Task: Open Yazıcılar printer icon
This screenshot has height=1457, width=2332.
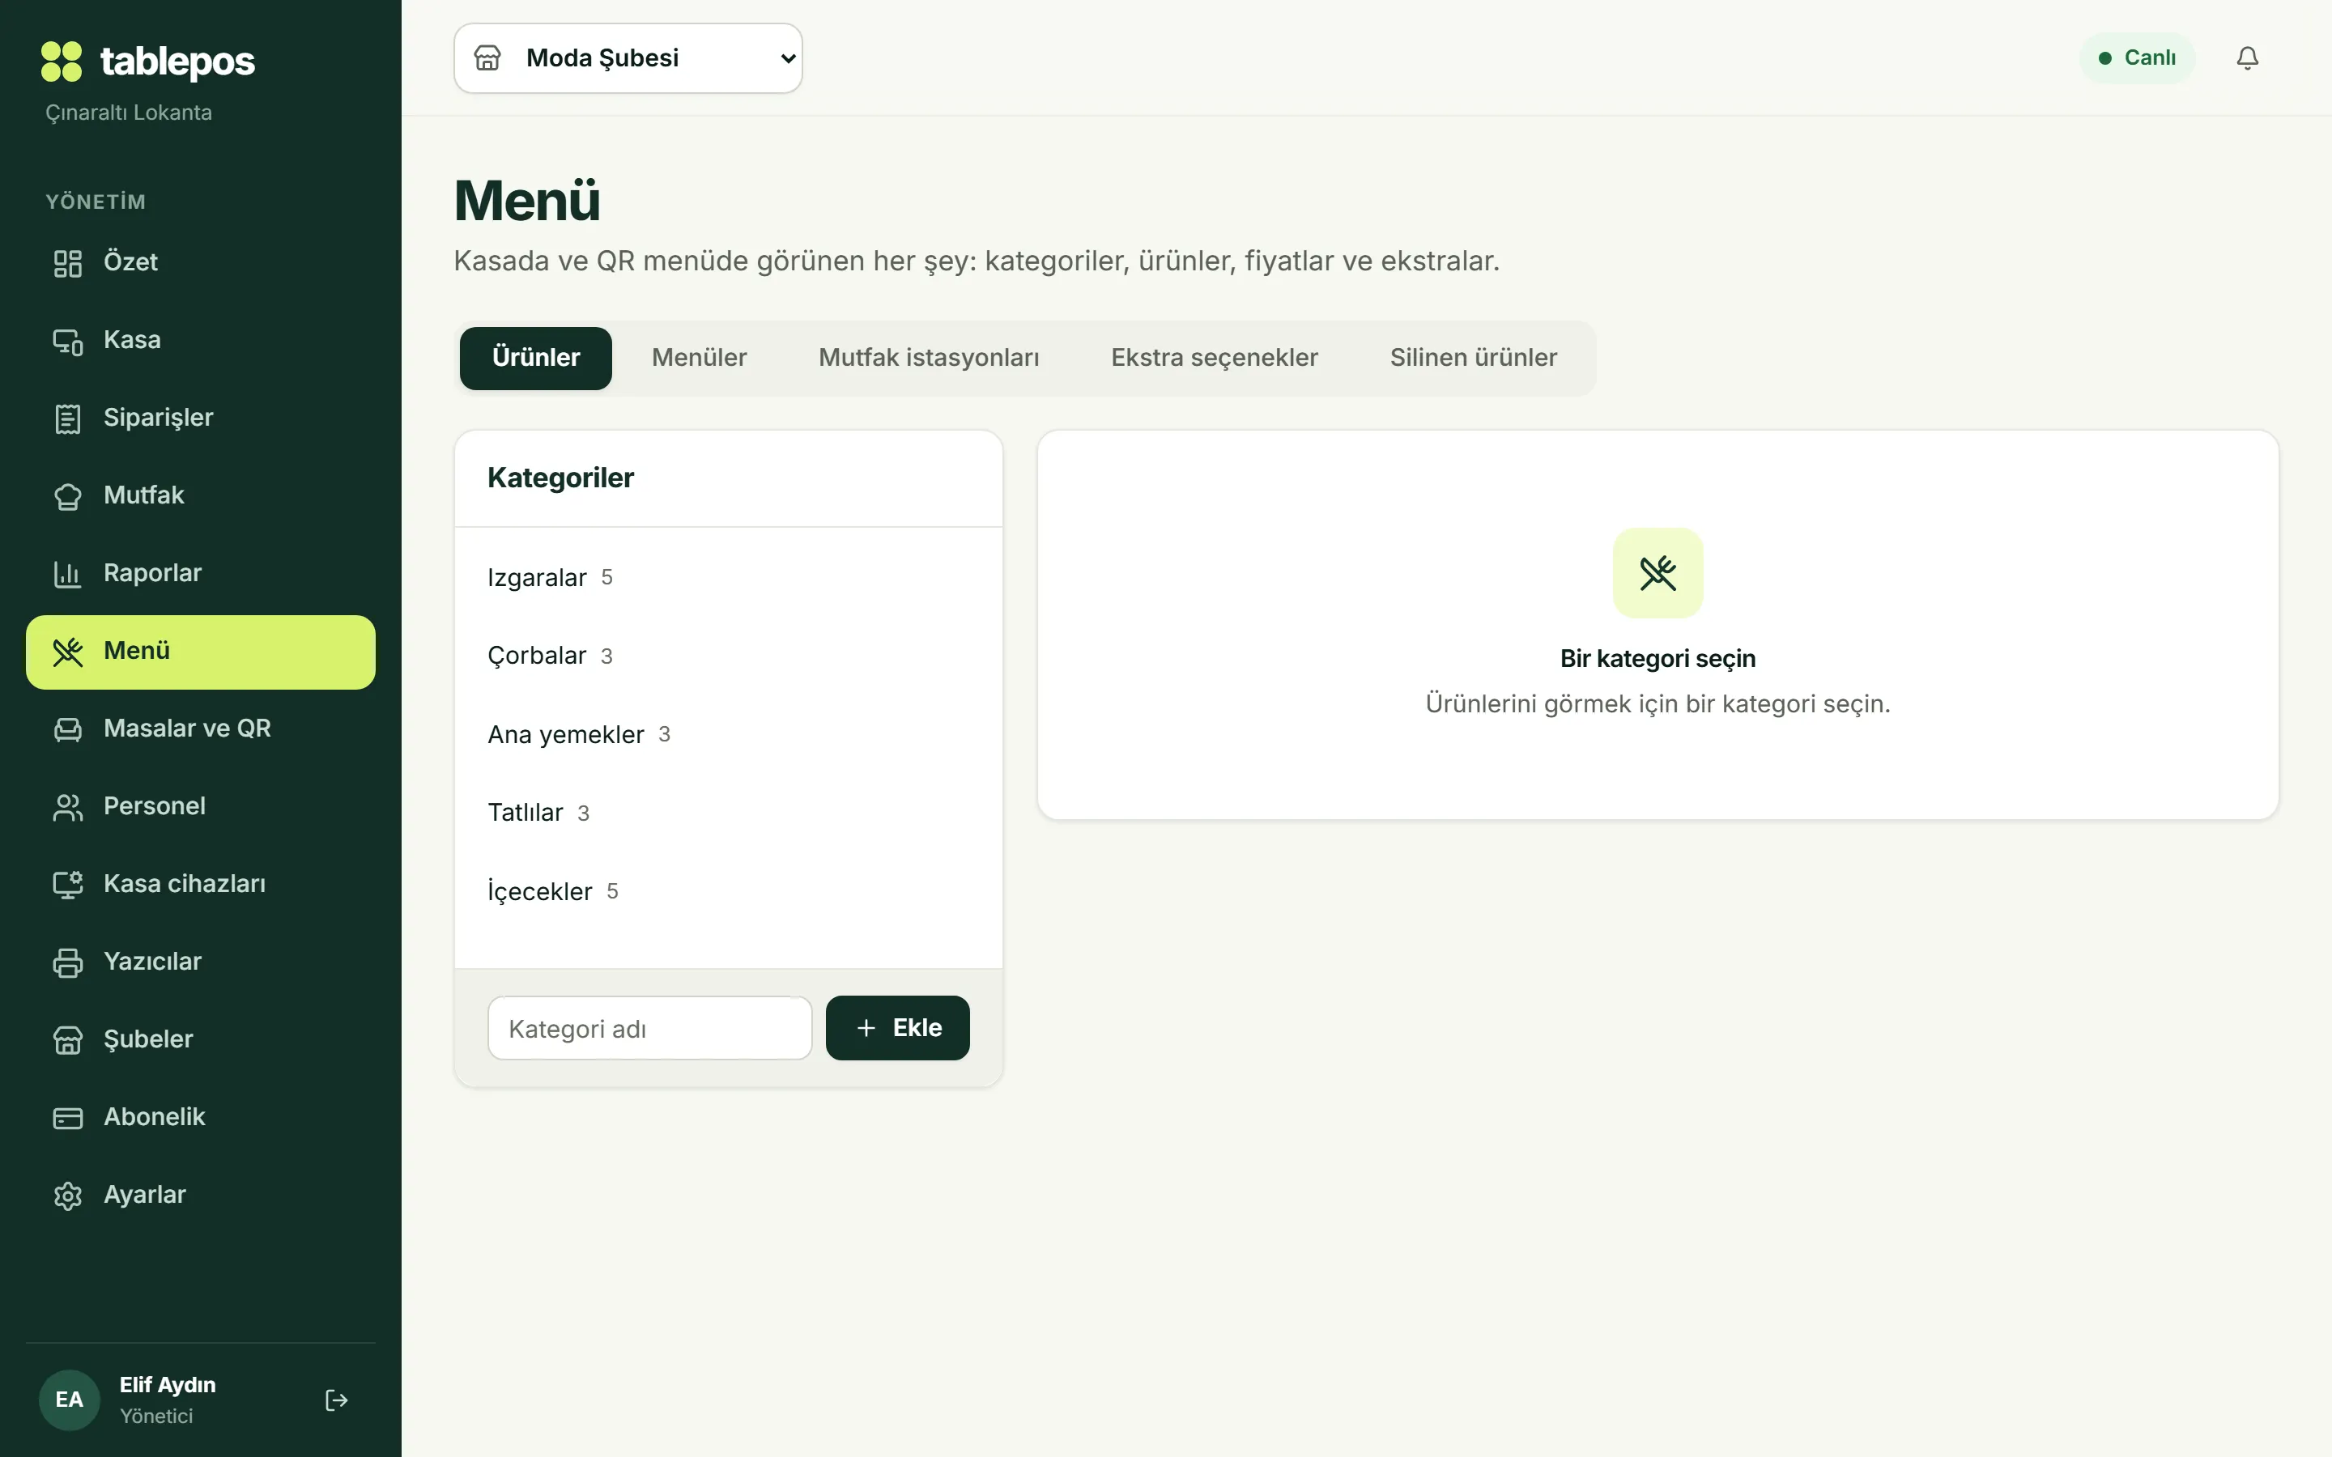Action: (67, 962)
